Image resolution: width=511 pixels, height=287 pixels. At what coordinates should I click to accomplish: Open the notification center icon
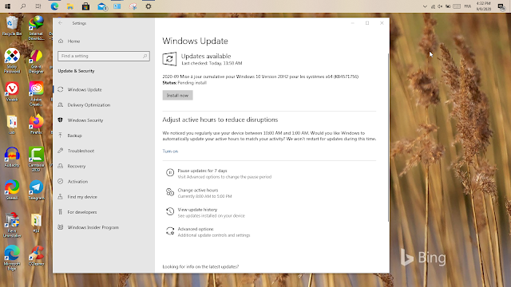click(x=502, y=6)
